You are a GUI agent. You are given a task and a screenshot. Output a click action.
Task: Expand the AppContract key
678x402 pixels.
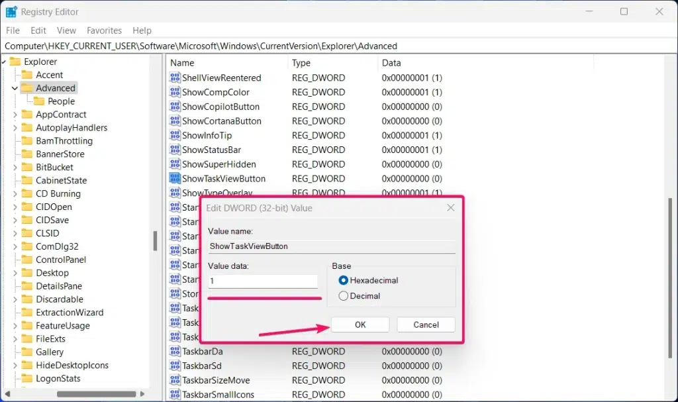[15, 115]
